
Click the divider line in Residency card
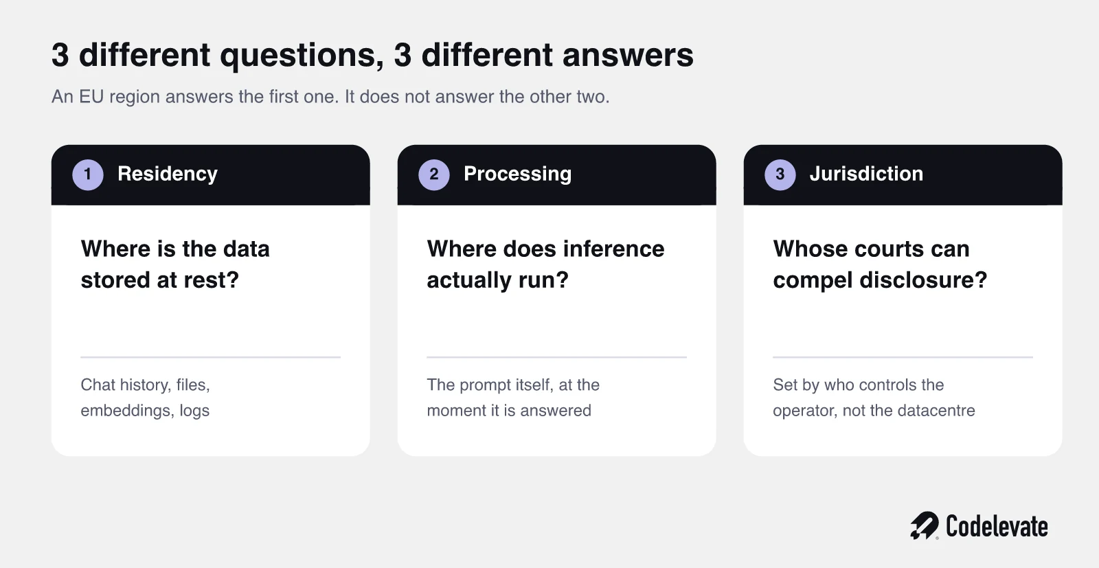coord(211,357)
